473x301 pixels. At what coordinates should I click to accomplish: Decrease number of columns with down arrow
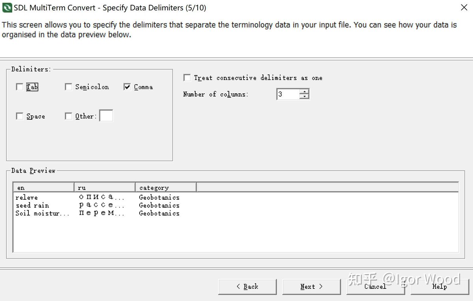(305, 97)
